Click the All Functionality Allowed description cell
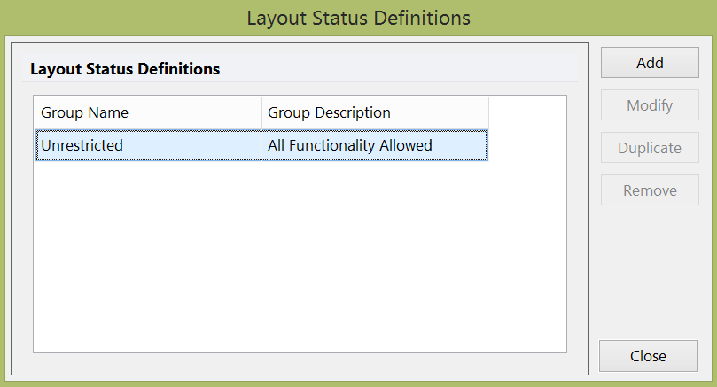 [349, 145]
